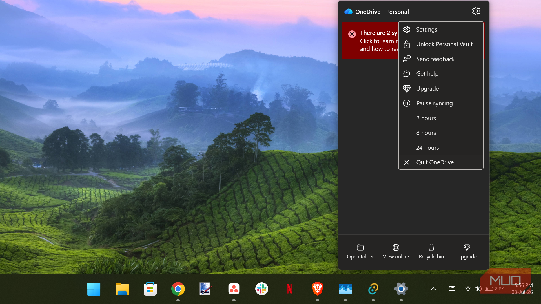Select Unlock Personal Vault menu entry
This screenshot has width=541, height=304.
[x=441, y=44]
